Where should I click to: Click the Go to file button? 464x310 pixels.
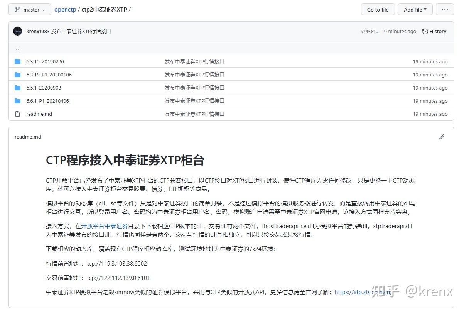pos(377,9)
